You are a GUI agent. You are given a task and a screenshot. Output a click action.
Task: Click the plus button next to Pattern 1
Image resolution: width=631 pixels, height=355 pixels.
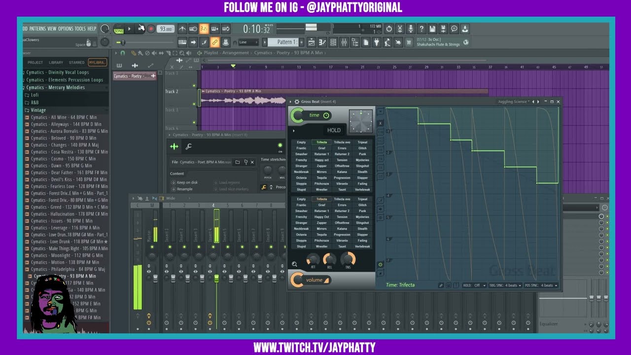(301, 42)
